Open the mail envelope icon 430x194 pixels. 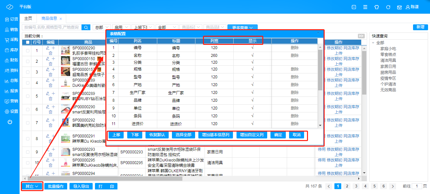tap(399, 7)
